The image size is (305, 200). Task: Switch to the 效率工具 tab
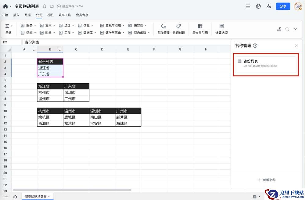pos(64,15)
